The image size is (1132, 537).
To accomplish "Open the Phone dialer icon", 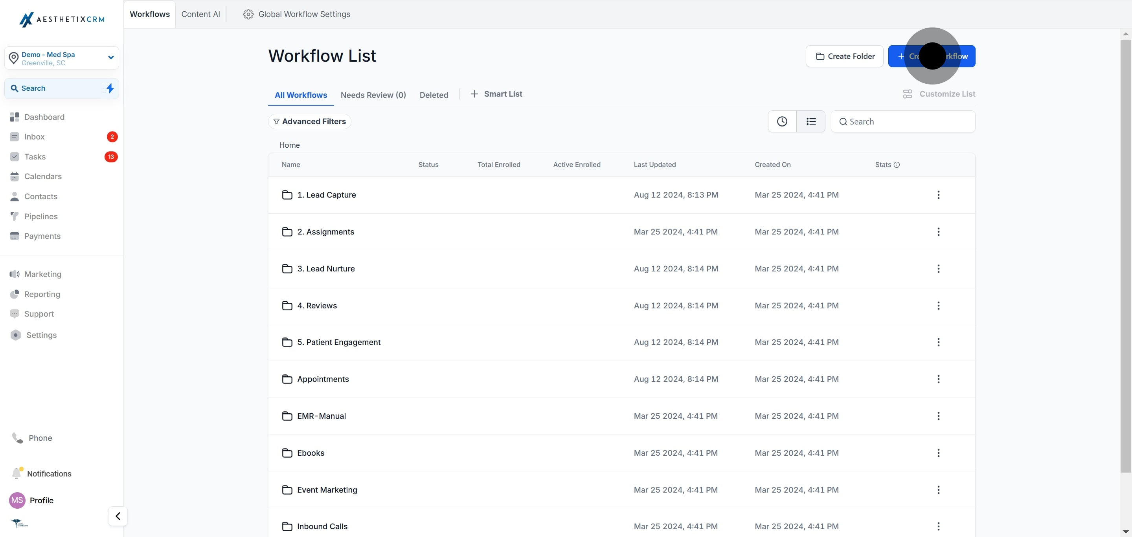I will (17, 438).
